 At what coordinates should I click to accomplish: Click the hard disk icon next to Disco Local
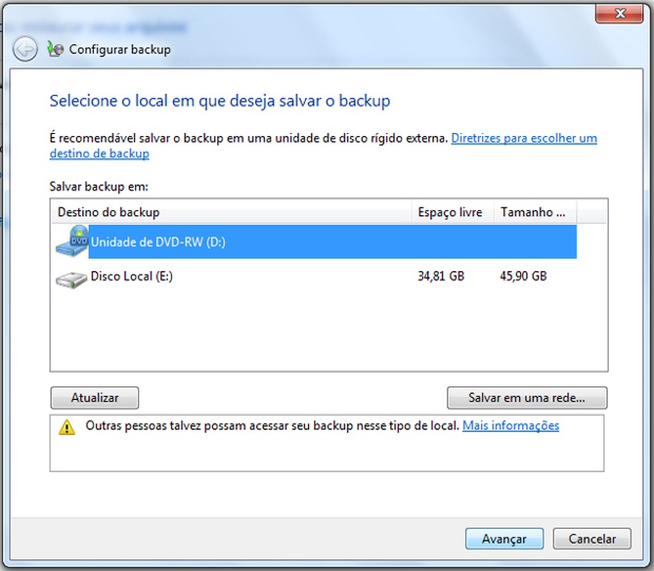pos(71,278)
